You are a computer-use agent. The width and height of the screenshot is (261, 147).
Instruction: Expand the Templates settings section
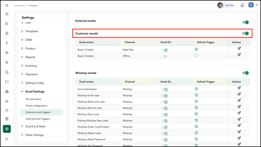coord(30,31)
